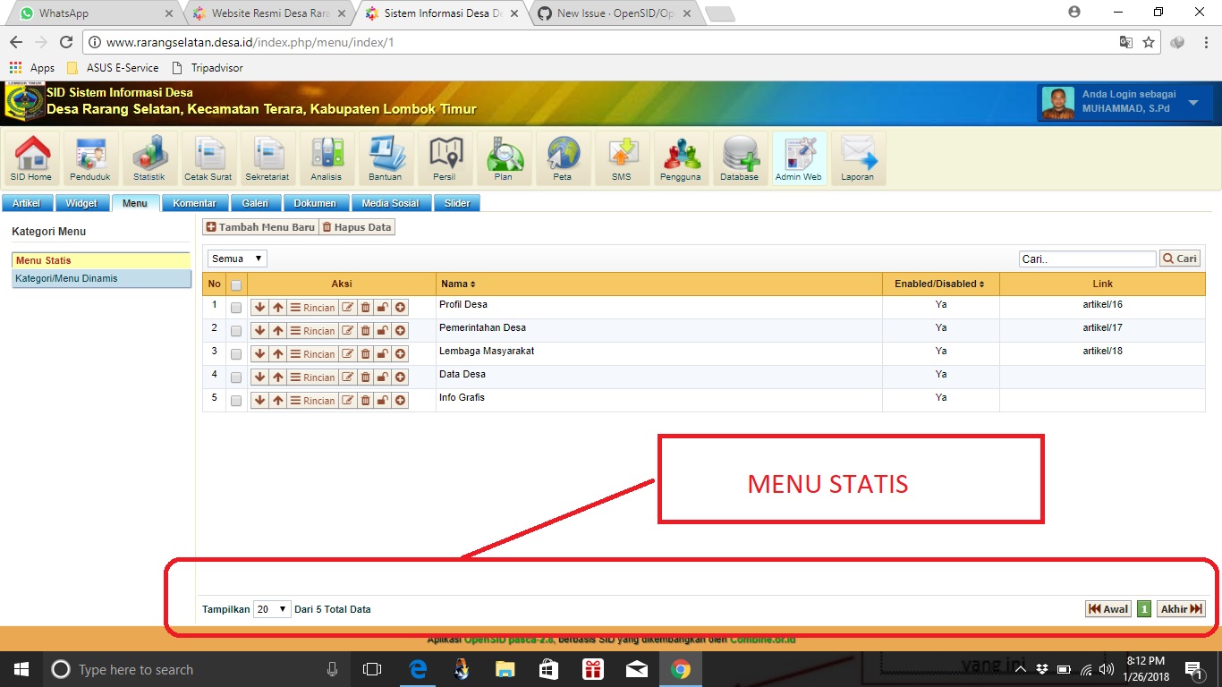Tick checkbox for Pemerintahan Desa row
The image size is (1222, 687).
click(236, 331)
